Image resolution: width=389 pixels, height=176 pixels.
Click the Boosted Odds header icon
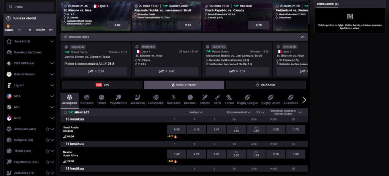[66, 37]
